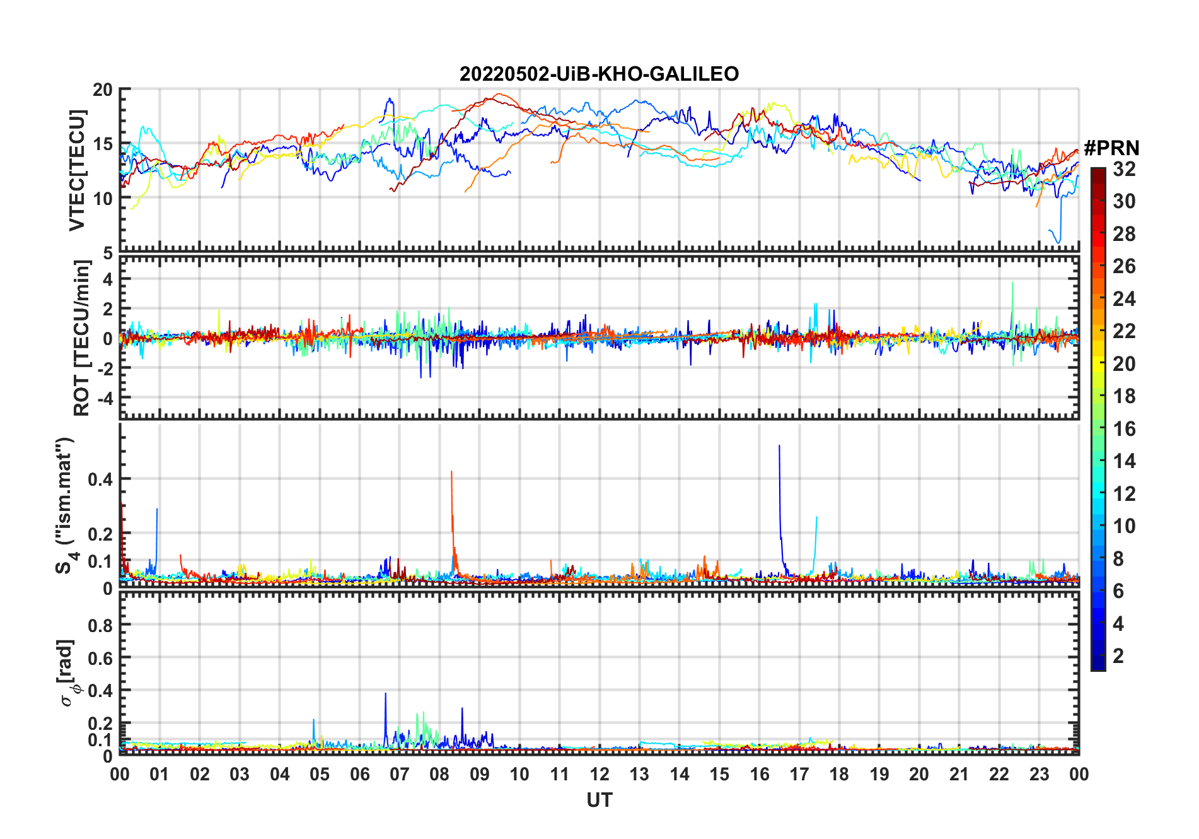This screenshot has width=1199, height=839.
Task: Click VTEC axis tick label 20
Action: [x=103, y=90]
